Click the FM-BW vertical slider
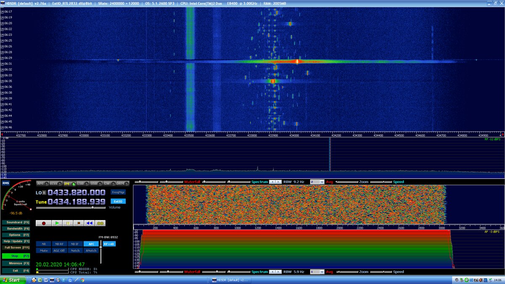The image size is (505, 284). coord(101,252)
